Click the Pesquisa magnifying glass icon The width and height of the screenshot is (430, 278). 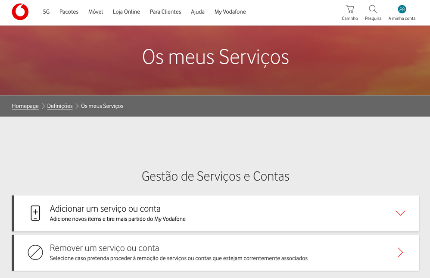click(x=373, y=9)
